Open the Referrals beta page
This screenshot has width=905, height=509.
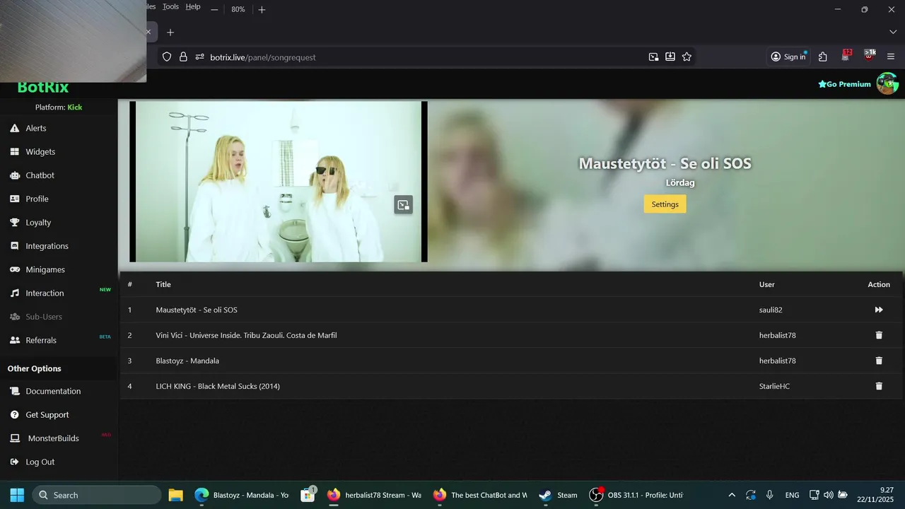click(x=41, y=340)
